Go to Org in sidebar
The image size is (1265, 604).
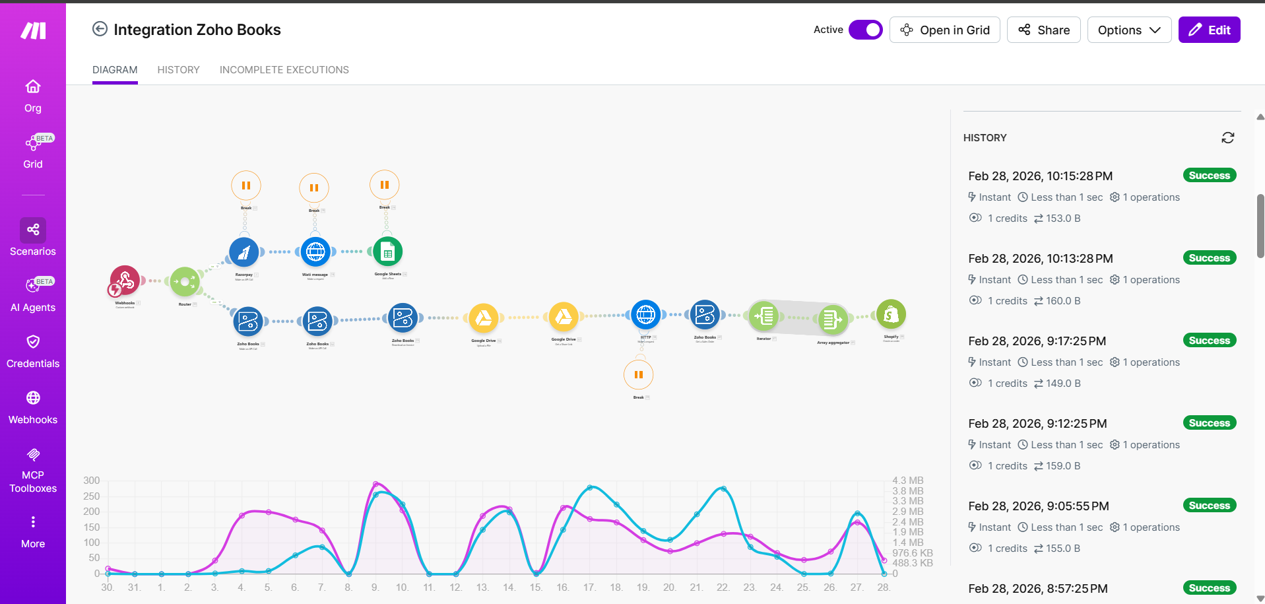click(x=33, y=96)
